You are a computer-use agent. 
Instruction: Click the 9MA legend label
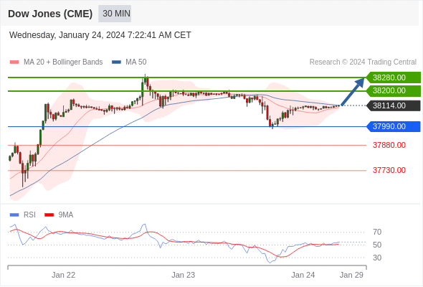(x=66, y=215)
